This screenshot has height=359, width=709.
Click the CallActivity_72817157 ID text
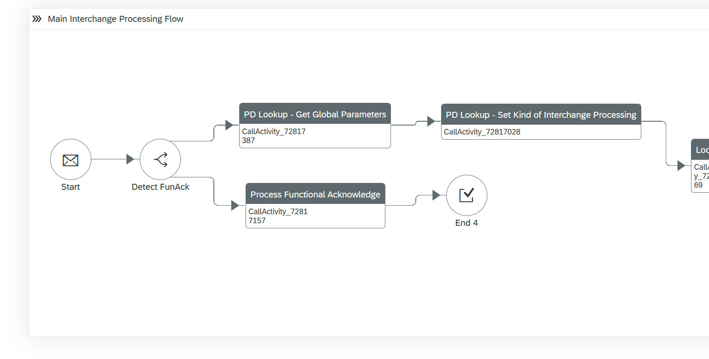tap(278, 216)
